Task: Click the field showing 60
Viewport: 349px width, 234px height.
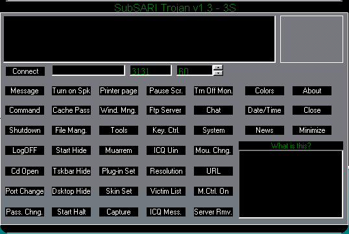Action: 195,71
